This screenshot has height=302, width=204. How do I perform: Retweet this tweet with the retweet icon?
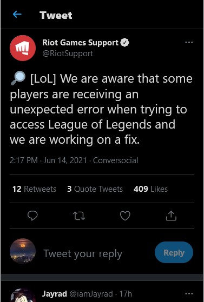(79, 216)
